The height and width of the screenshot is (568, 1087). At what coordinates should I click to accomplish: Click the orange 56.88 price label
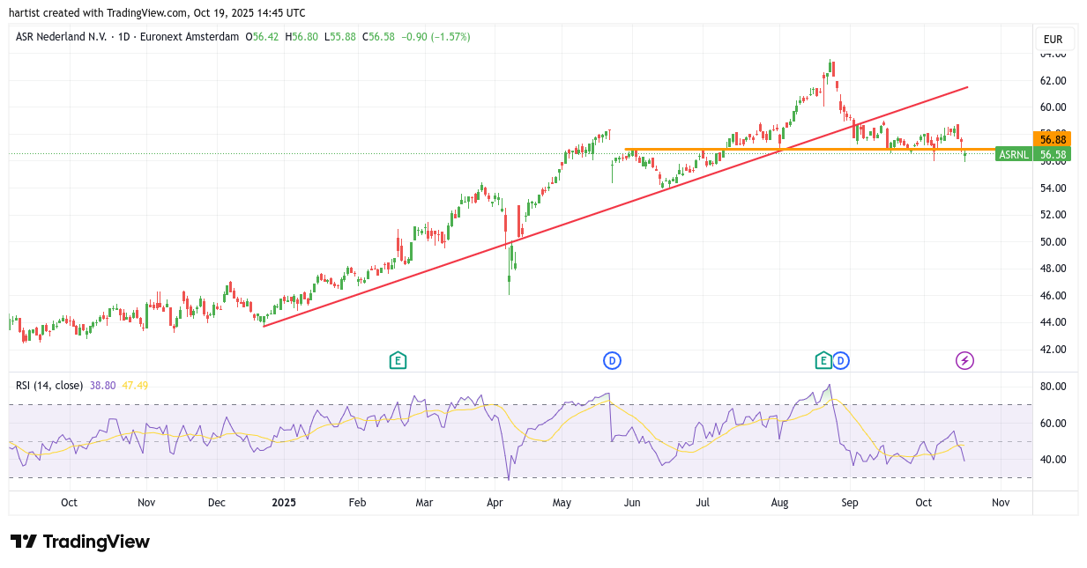1053,139
